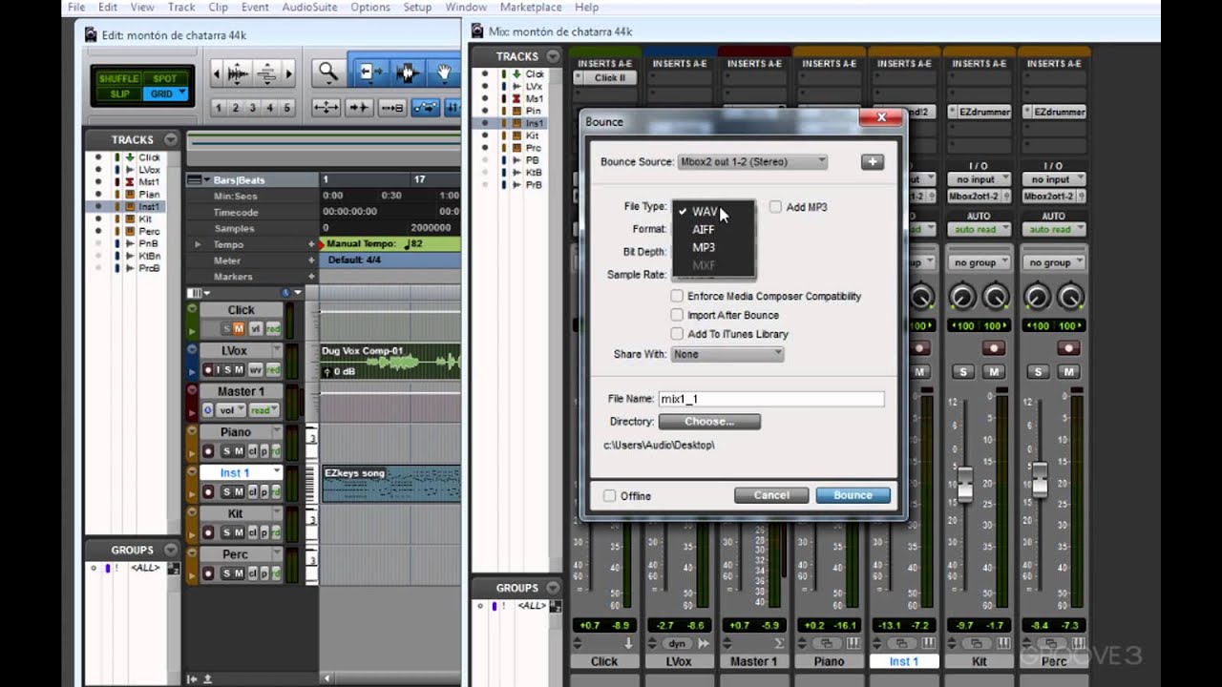The width and height of the screenshot is (1222, 687).
Task: Select the Selector waveform tool
Action: click(408, 73)
